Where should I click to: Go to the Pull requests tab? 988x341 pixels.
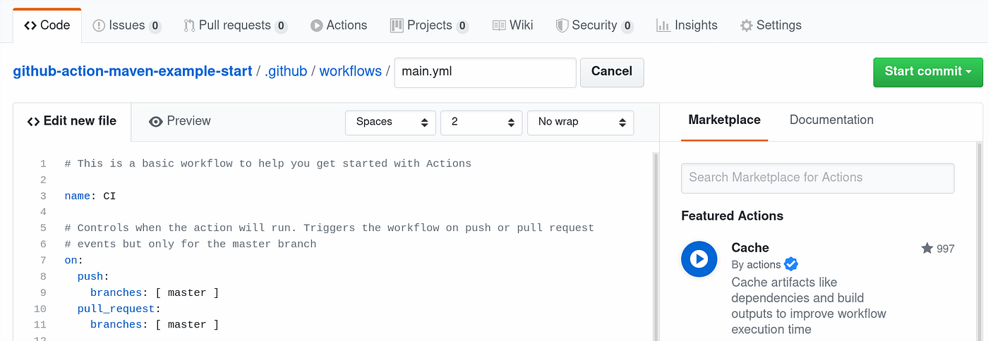coord(235,25)
